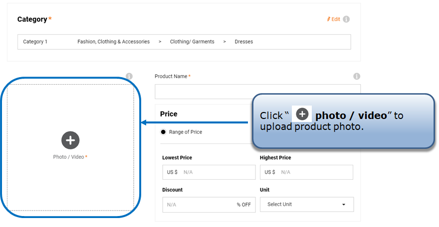
Task: Select the Clothing/ Garments category level
Action: [192, 42]
